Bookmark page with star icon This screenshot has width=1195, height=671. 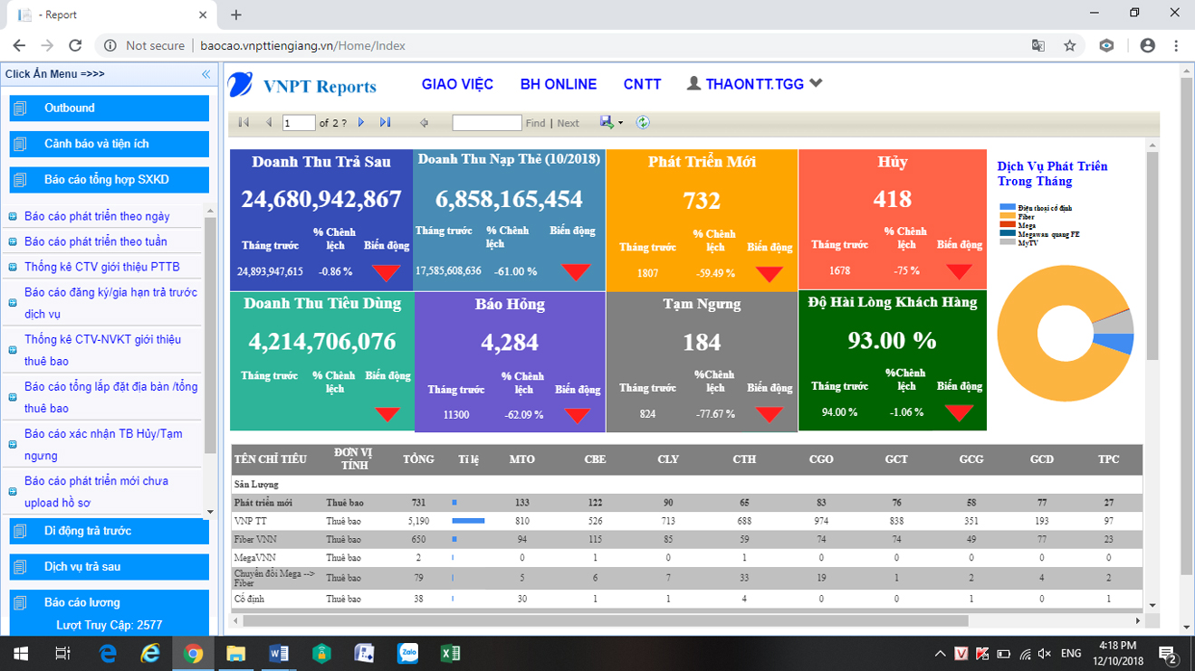click(1069, 45)
